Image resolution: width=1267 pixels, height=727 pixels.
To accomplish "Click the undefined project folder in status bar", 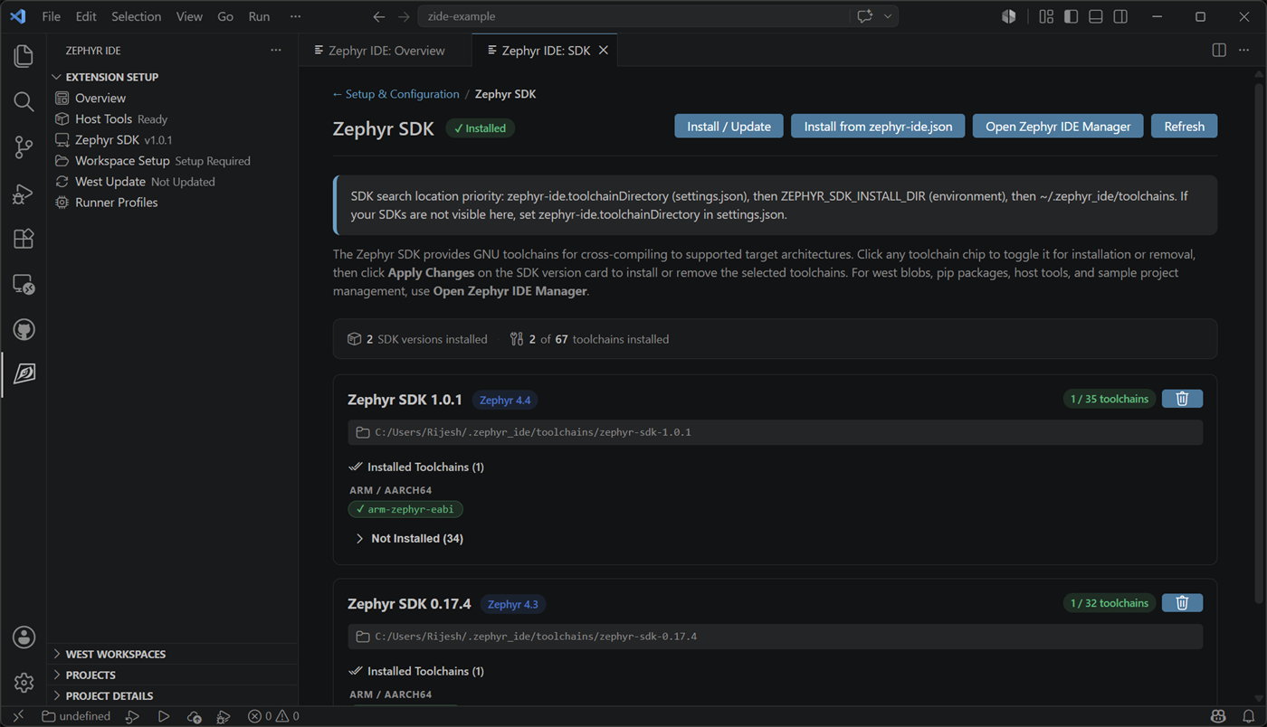I will click(76, 716).
